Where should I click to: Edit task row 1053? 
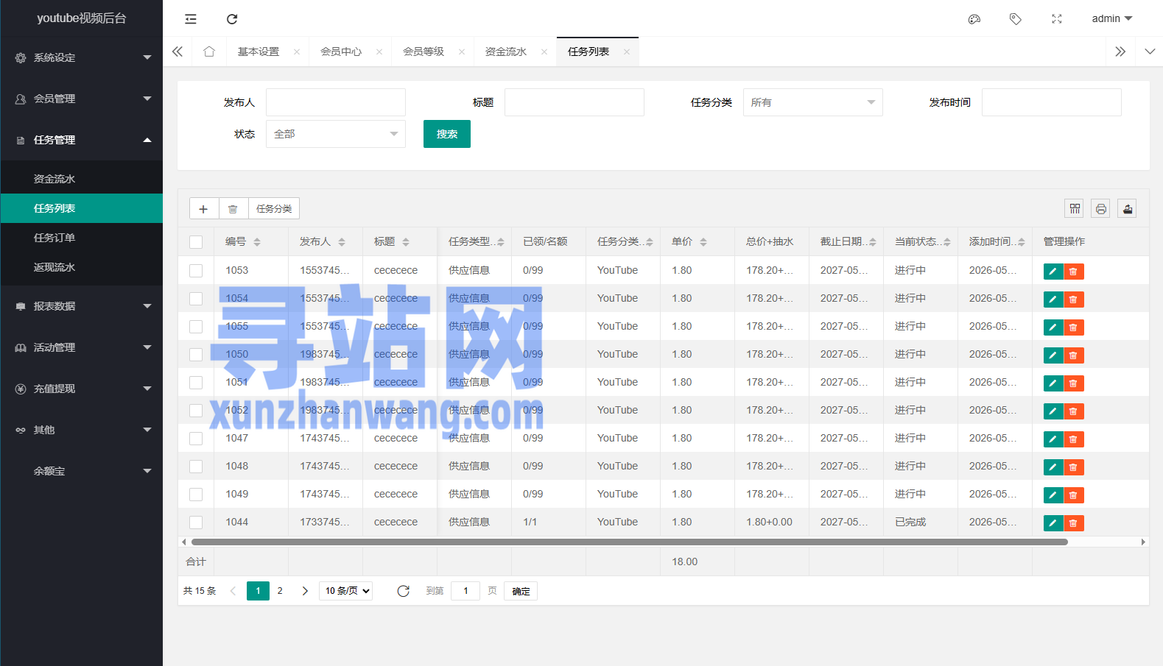1053,272
